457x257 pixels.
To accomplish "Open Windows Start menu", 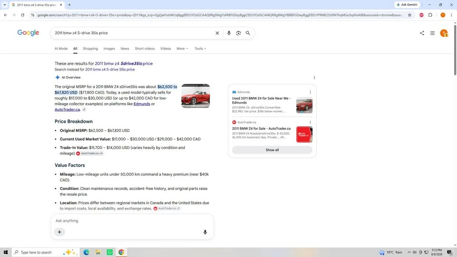I will [6, 252].
